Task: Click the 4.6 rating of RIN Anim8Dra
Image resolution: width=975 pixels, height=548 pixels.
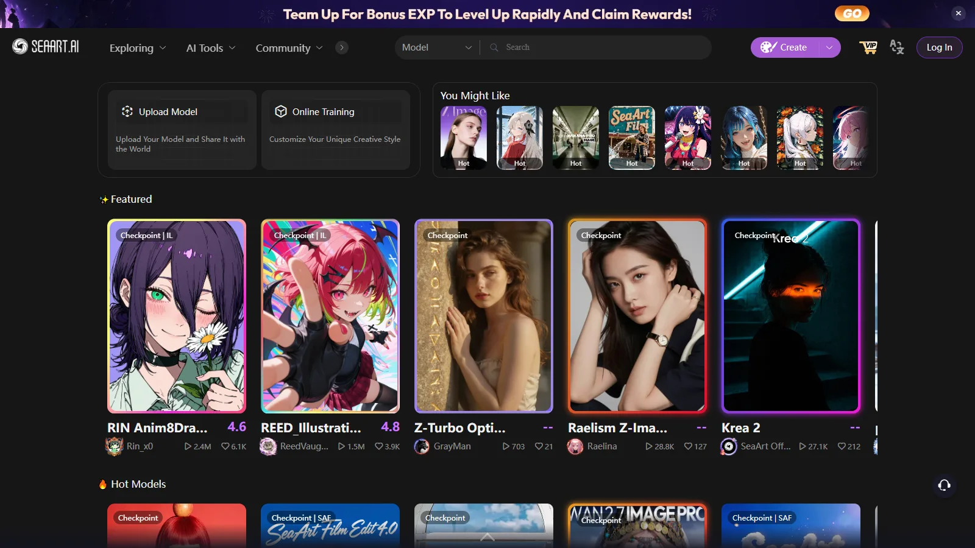Action: tap(237, 427)
